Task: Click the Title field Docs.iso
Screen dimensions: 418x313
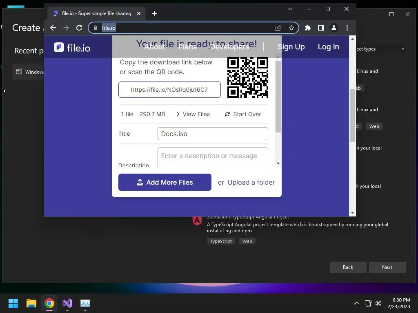Action: [213, 134]
